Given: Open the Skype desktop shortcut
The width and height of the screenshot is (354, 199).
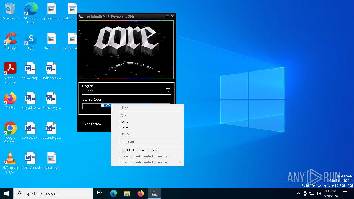Looking at the screenshot, I should tap(31, 41).
